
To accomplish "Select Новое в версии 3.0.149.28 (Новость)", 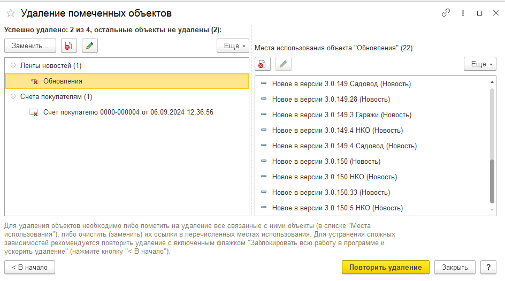I will point(372,99).
